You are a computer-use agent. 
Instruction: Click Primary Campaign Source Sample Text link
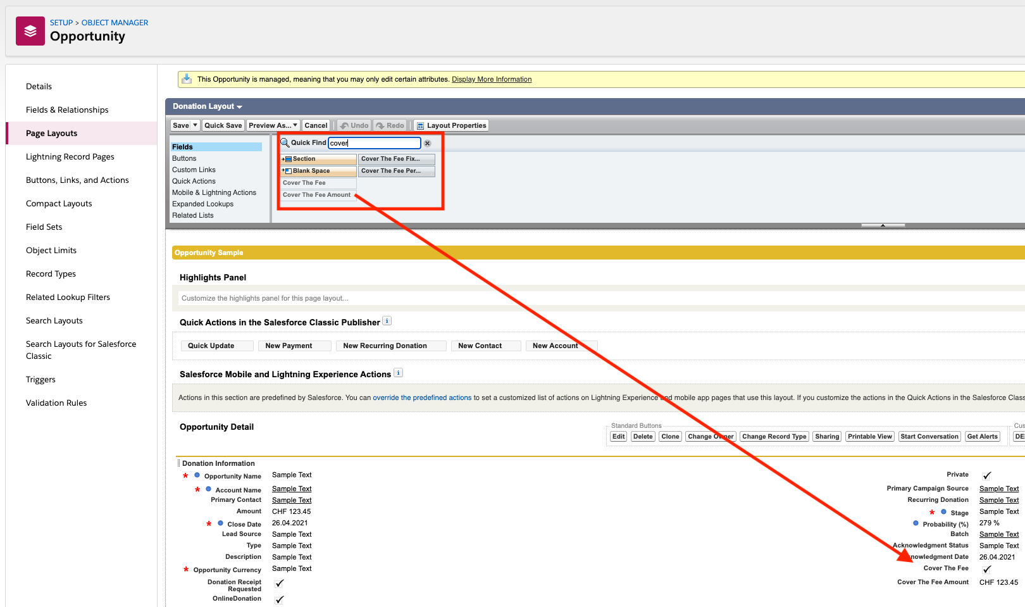coord(999,489)
